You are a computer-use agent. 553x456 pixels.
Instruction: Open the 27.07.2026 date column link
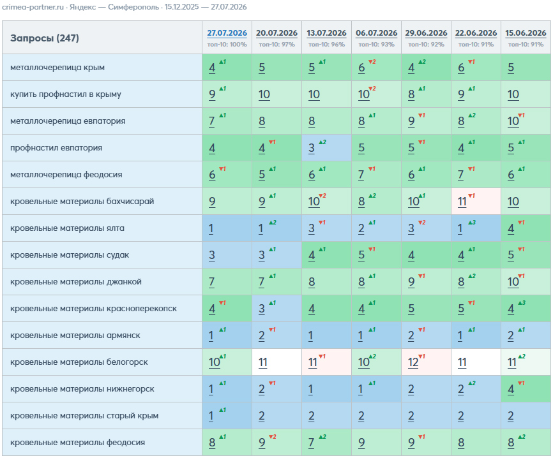(227, 33)
